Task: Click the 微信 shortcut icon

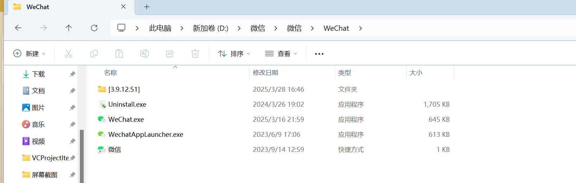Action: click(102, 149)
